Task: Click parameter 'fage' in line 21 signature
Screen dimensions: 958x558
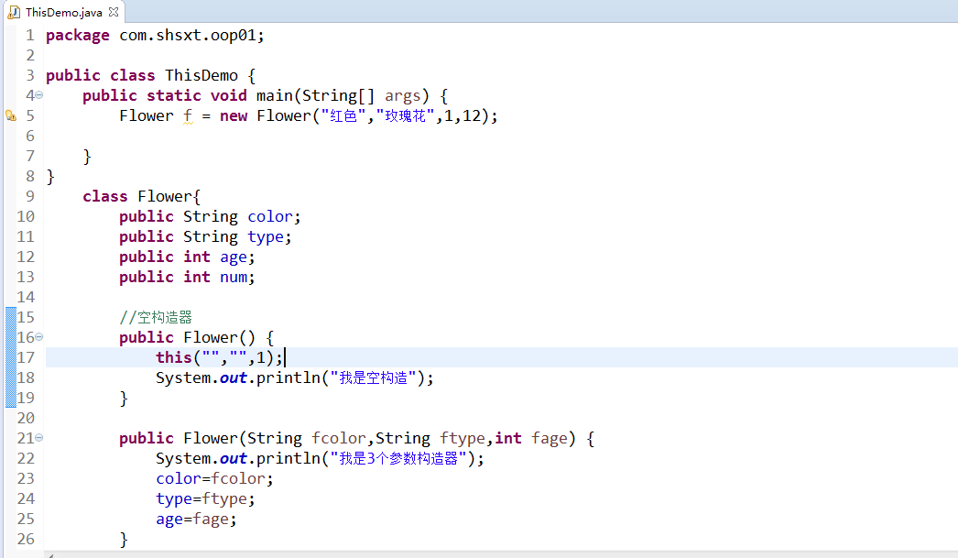Action: click(550, 438)
